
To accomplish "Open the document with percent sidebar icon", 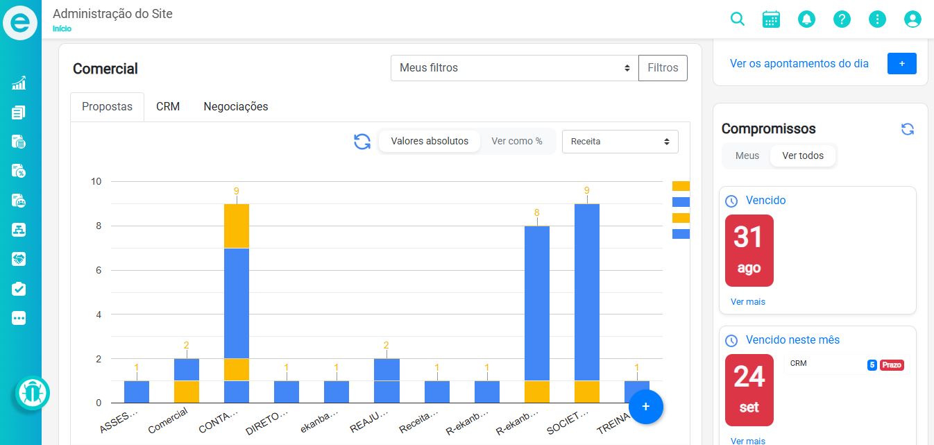I will click(19, 171).
